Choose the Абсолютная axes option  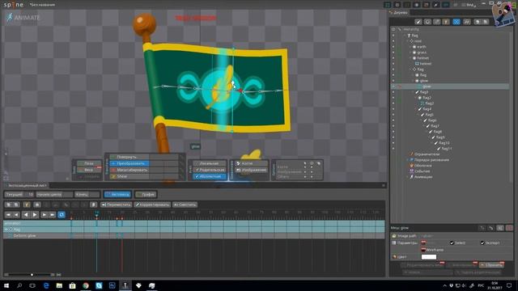210,176
